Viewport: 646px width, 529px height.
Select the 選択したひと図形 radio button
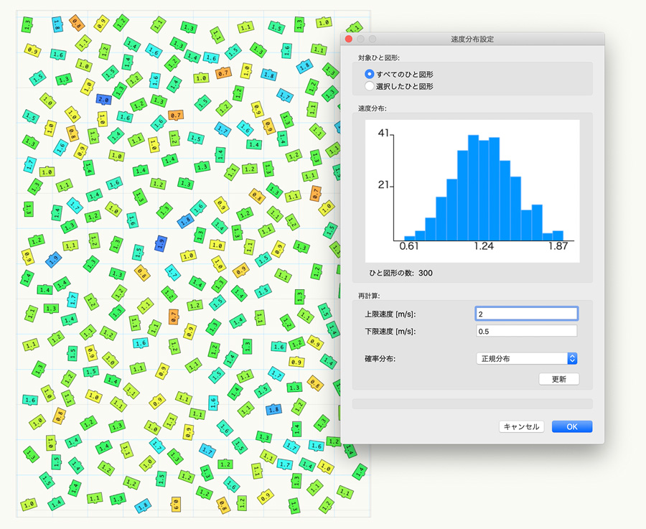point(369,86)
